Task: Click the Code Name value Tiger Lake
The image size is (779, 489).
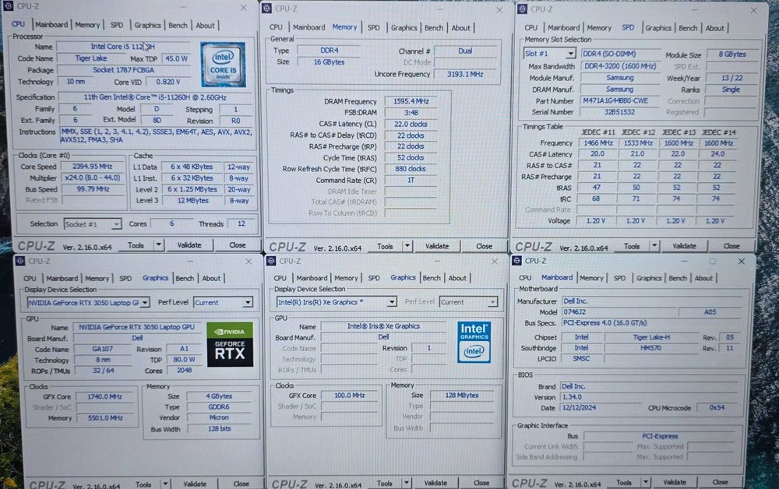Action: (91, 58)
